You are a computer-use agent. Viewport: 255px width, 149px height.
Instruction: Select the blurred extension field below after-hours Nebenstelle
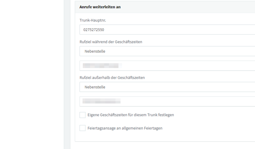[167, 101]
